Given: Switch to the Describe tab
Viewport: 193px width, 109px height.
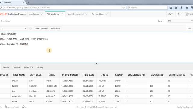Looking at the screenshot, I should click(x=16, y=67).
